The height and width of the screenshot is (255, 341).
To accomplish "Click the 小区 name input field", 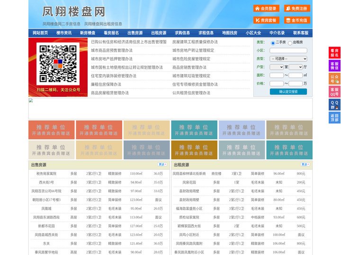I will point(288,51).
